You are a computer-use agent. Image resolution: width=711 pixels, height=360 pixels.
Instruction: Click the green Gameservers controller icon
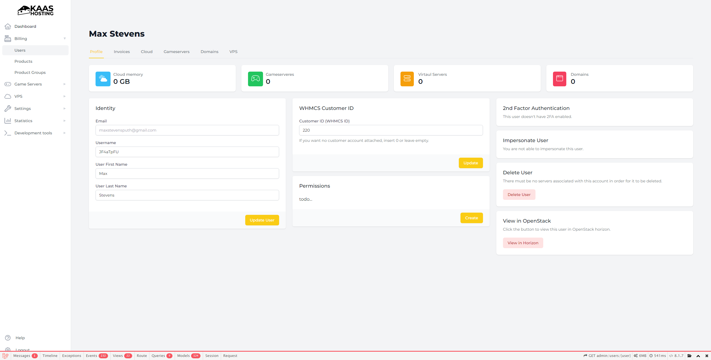[x=255, y=79]
